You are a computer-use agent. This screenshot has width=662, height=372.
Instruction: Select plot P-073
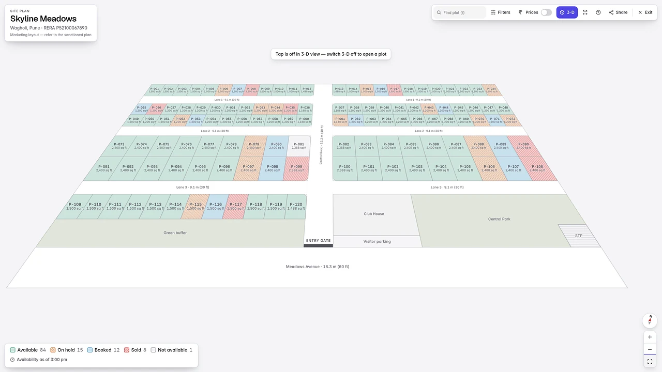point(119,146)
